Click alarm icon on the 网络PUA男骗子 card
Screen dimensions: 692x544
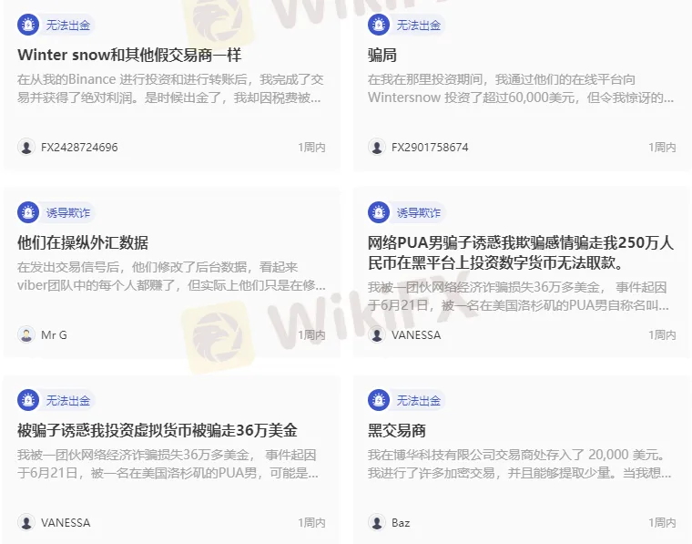click(x=379, y=212)
